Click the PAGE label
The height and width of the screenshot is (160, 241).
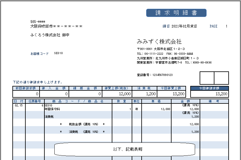click(x=214, y=26)
